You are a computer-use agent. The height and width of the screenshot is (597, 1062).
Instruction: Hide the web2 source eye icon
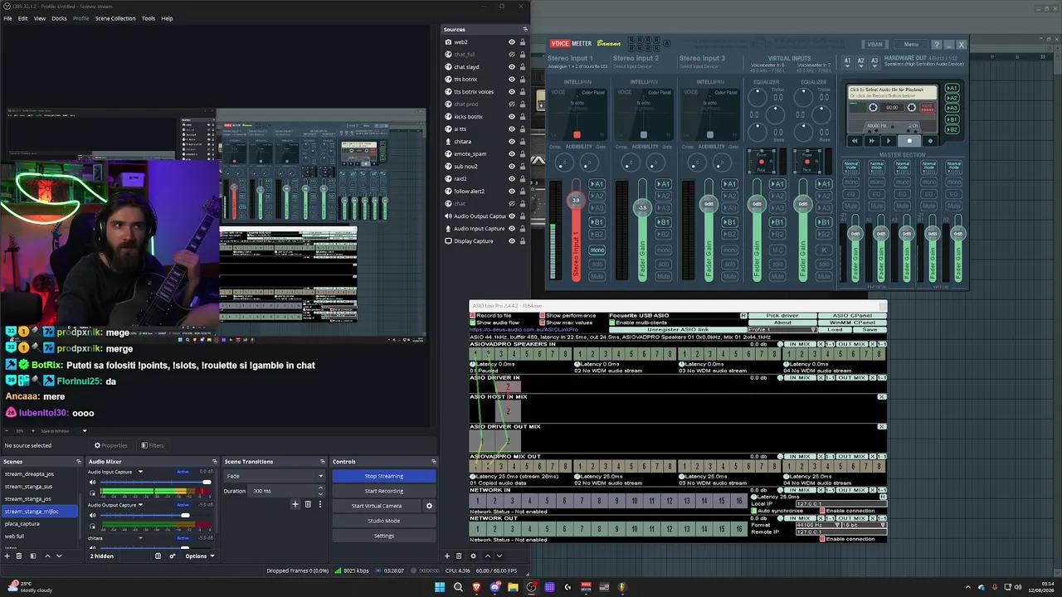pyautogui.click(x=511, y=42)
